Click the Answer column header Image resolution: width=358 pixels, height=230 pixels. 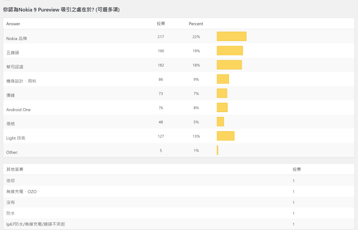13,24
